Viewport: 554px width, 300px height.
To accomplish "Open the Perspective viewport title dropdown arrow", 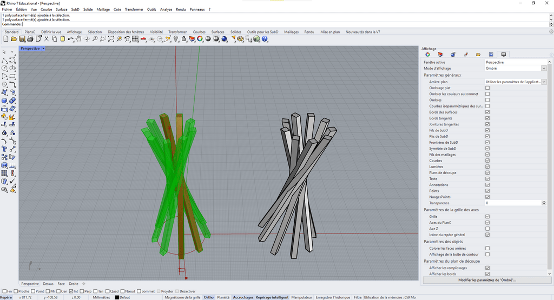I will point(43,48).
